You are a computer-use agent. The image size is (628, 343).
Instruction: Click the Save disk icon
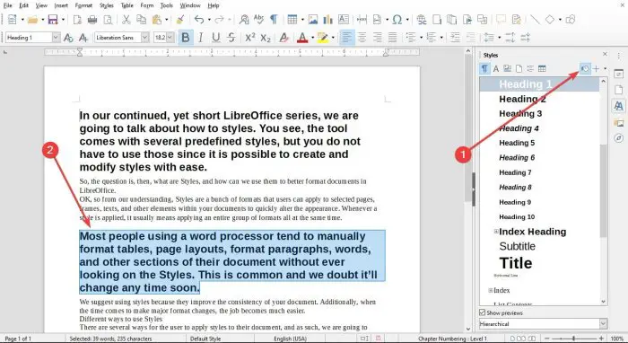(53, 19)
